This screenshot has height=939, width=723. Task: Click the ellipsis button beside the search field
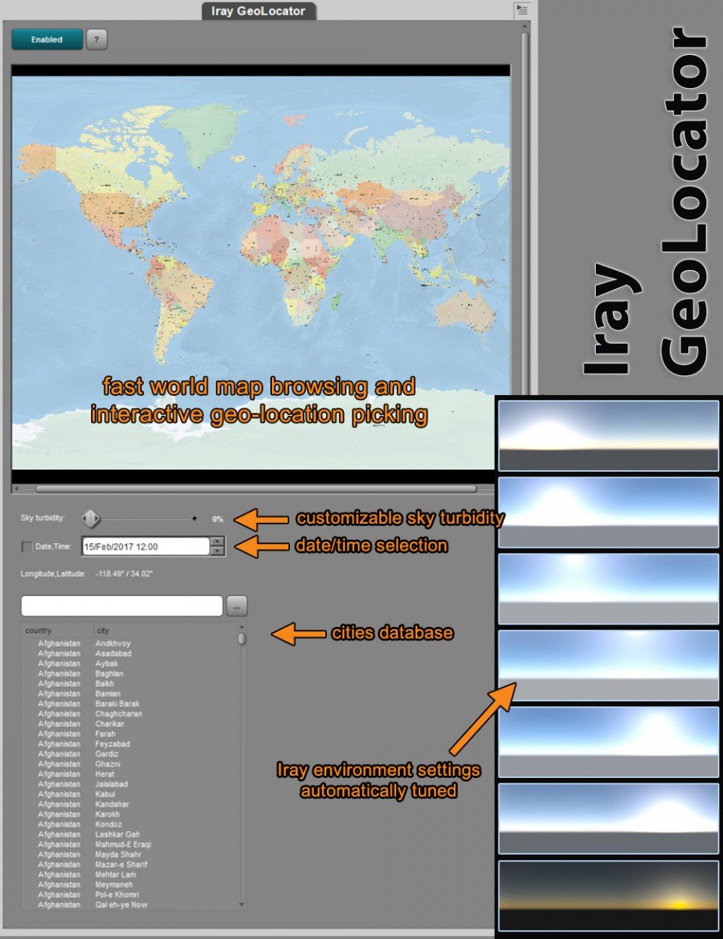click(x=236, y=606)
